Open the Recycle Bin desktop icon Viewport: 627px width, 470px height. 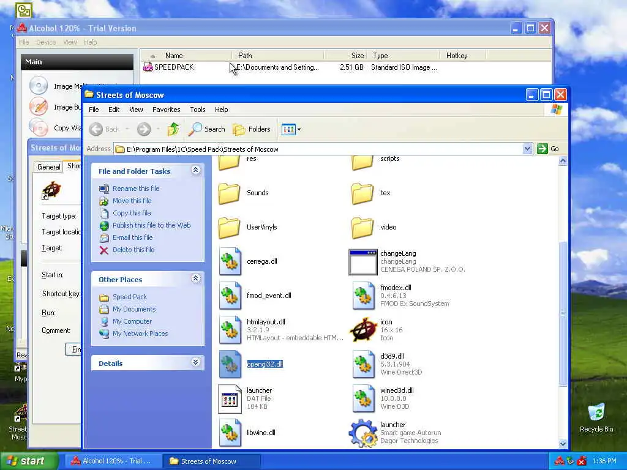pyautogui.click(x=596, y=418)
